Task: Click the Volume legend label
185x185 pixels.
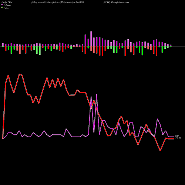Action: tap(7, 5)
